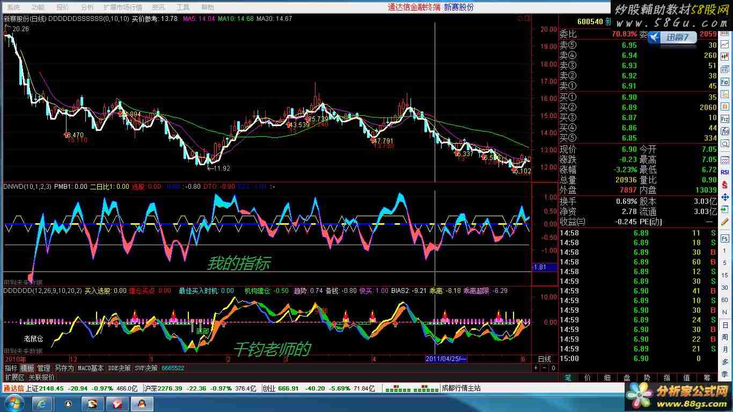The height and width of the screenshot is (412, 733).
Task: Open the 分析 menu
Action: click(x=87, y=8)
